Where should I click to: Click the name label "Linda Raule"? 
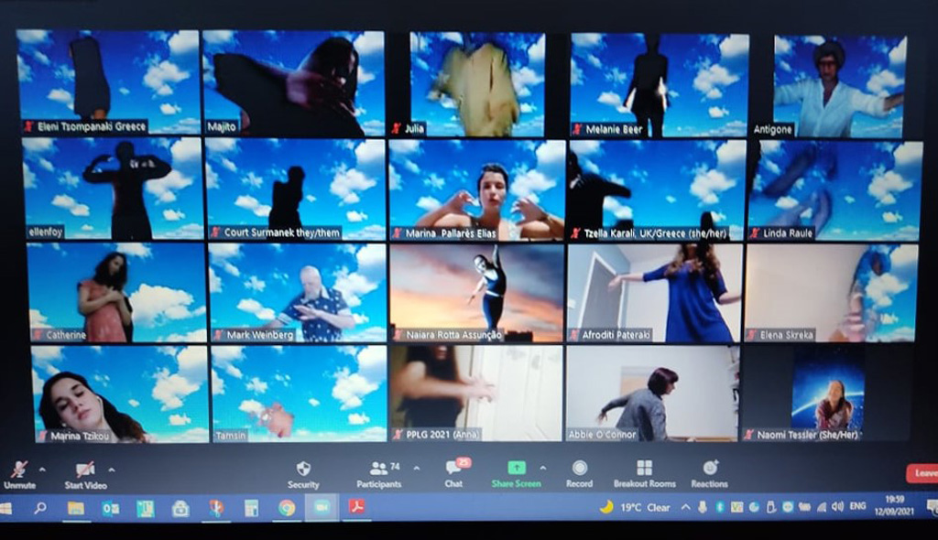point(788,233)
